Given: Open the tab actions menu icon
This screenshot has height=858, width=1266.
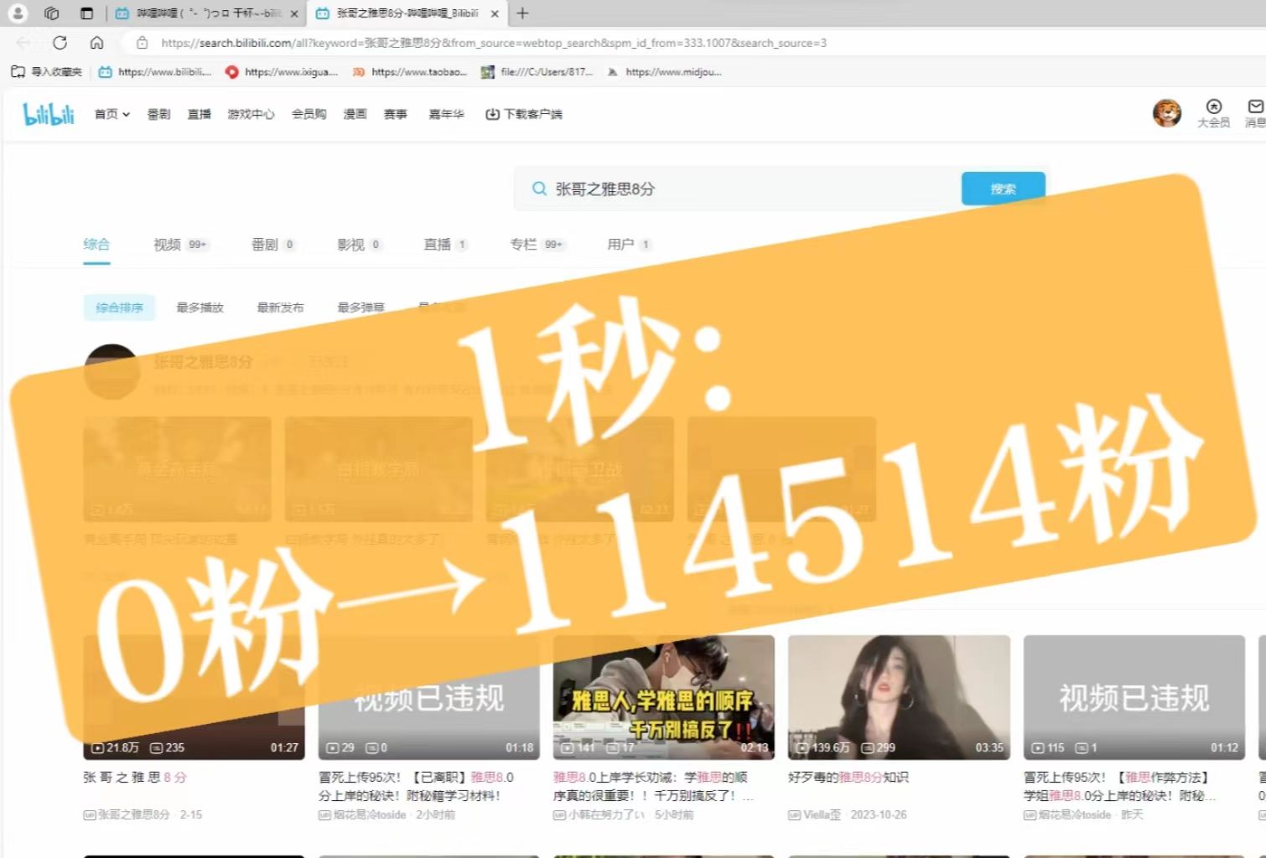Looking at the screenshot, I should (x=86, y=13).
